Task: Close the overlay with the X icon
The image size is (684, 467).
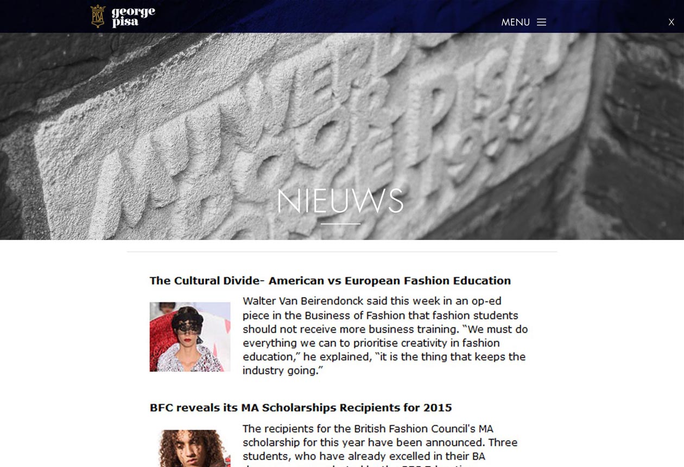Action: (671, 22)
